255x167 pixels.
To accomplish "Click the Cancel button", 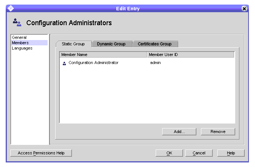I will (199, 153).
